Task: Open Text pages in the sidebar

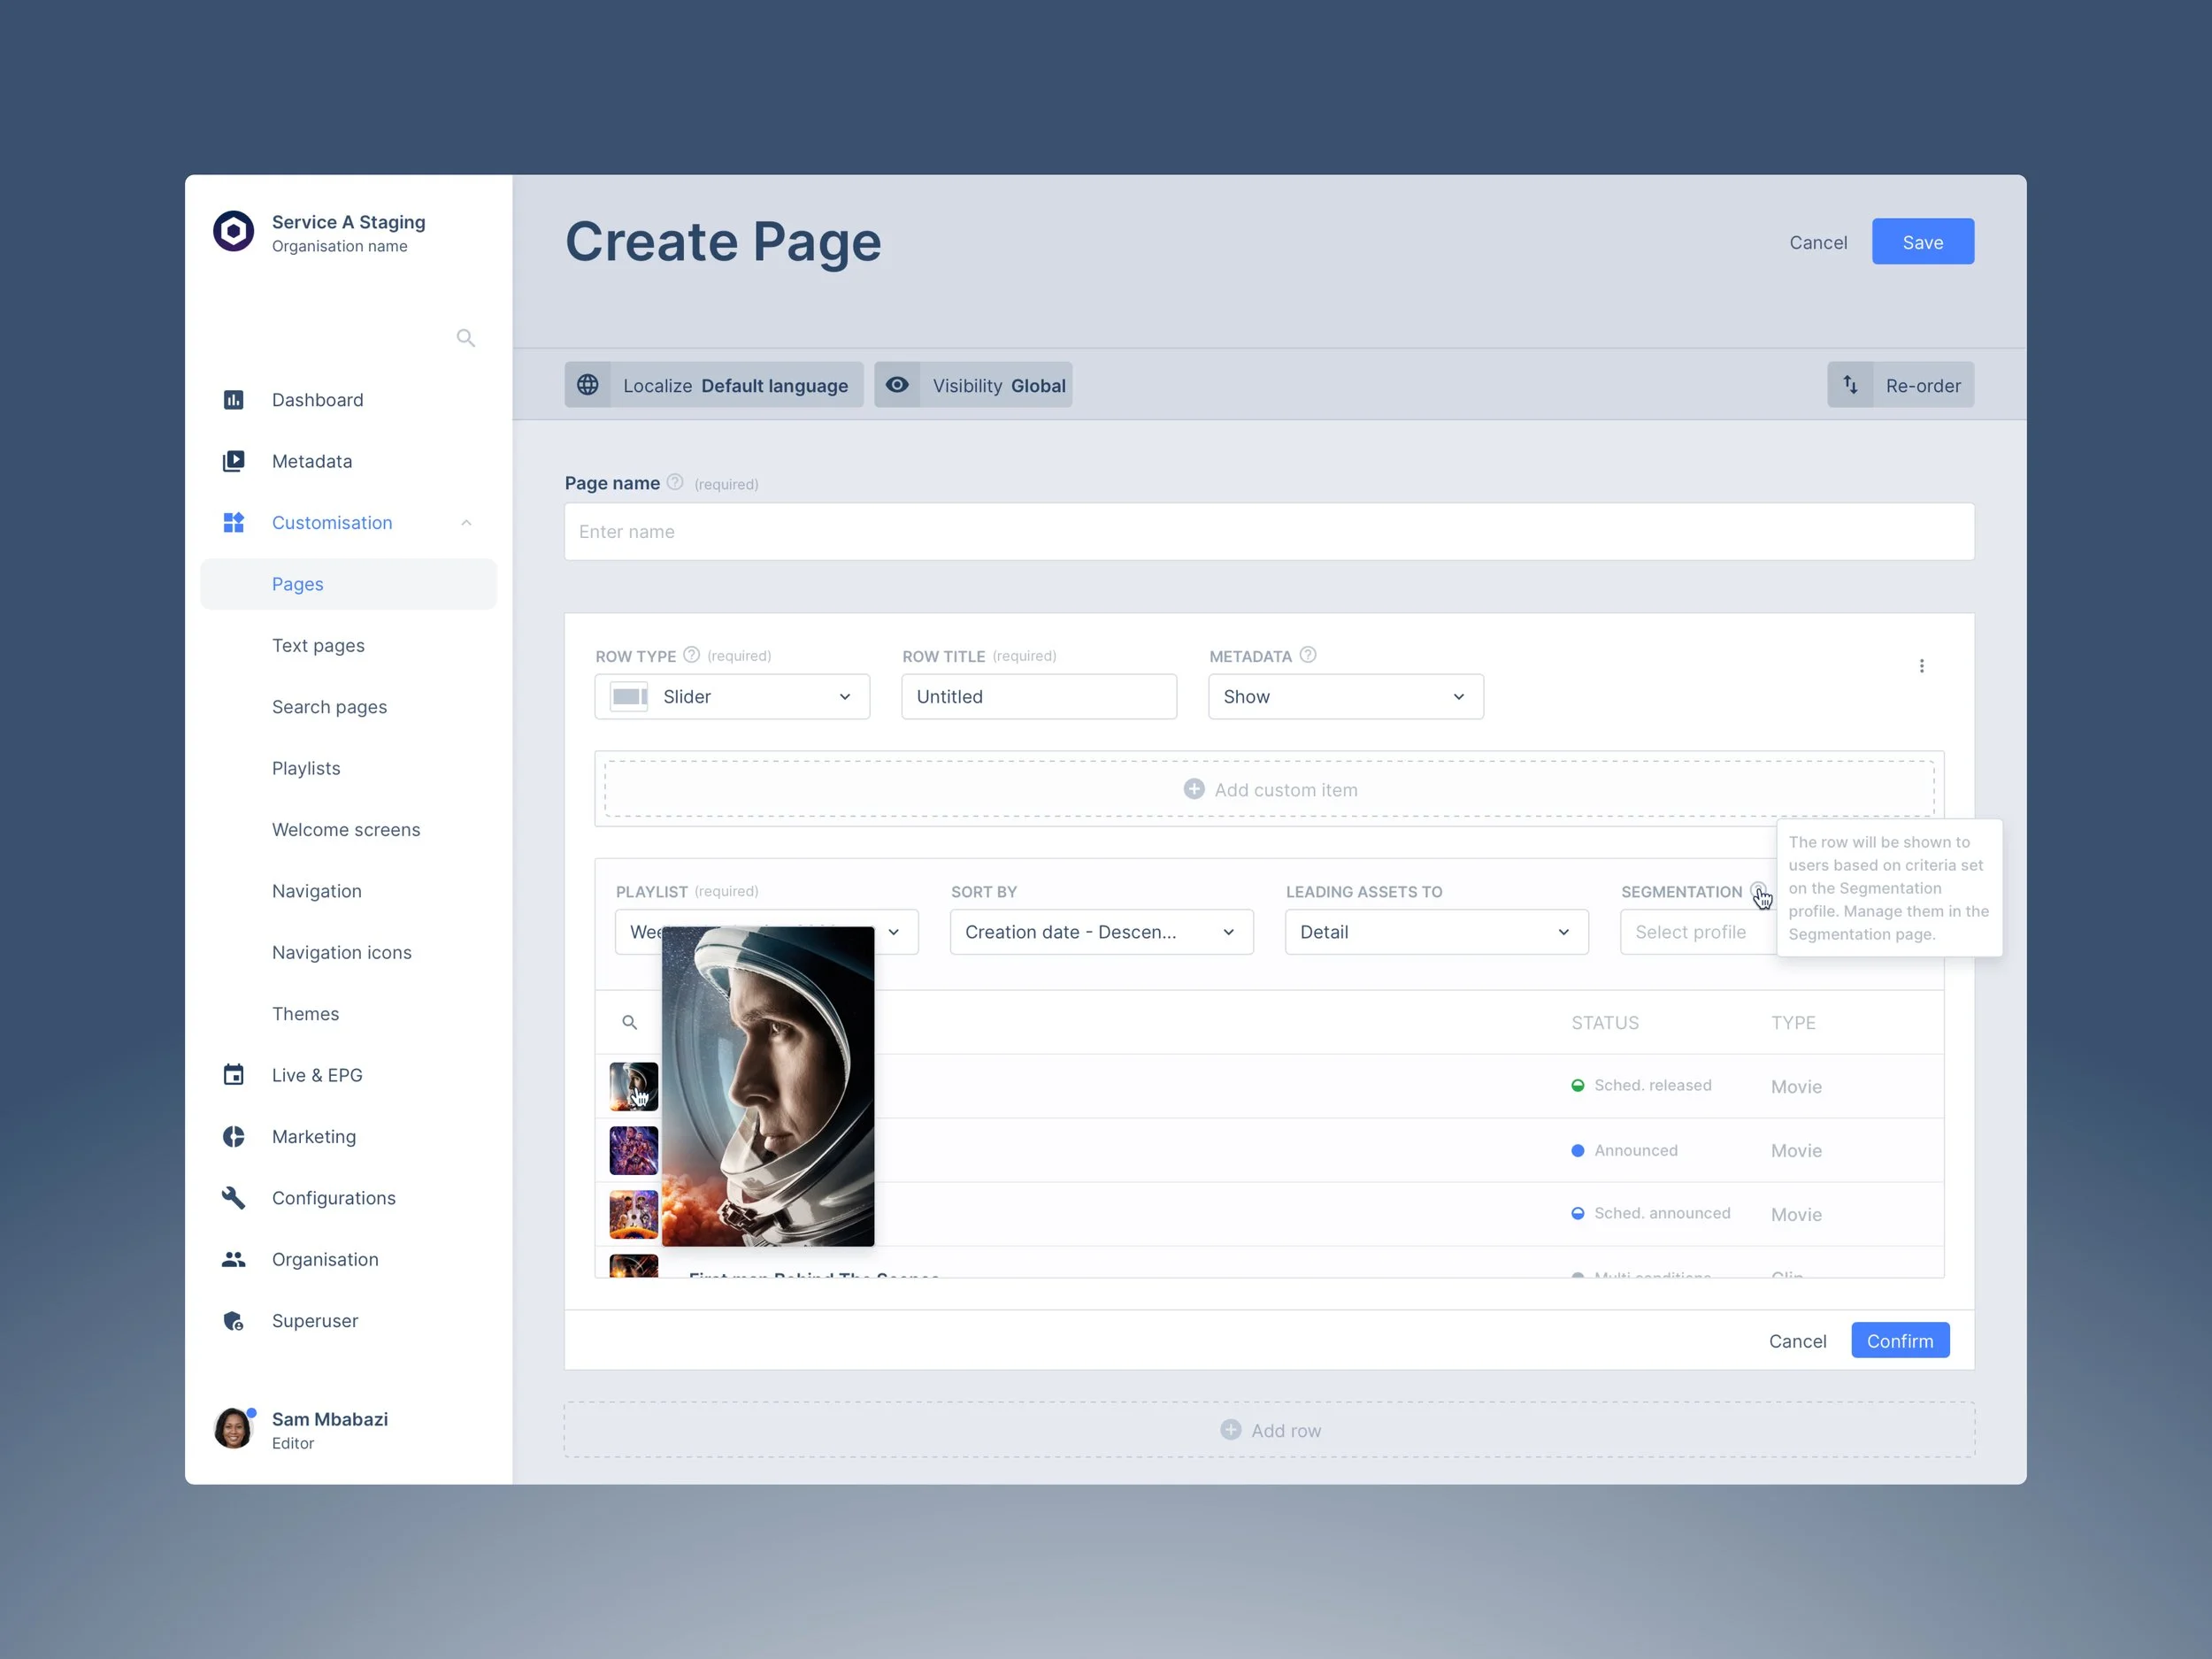Action: pos(318,646)
